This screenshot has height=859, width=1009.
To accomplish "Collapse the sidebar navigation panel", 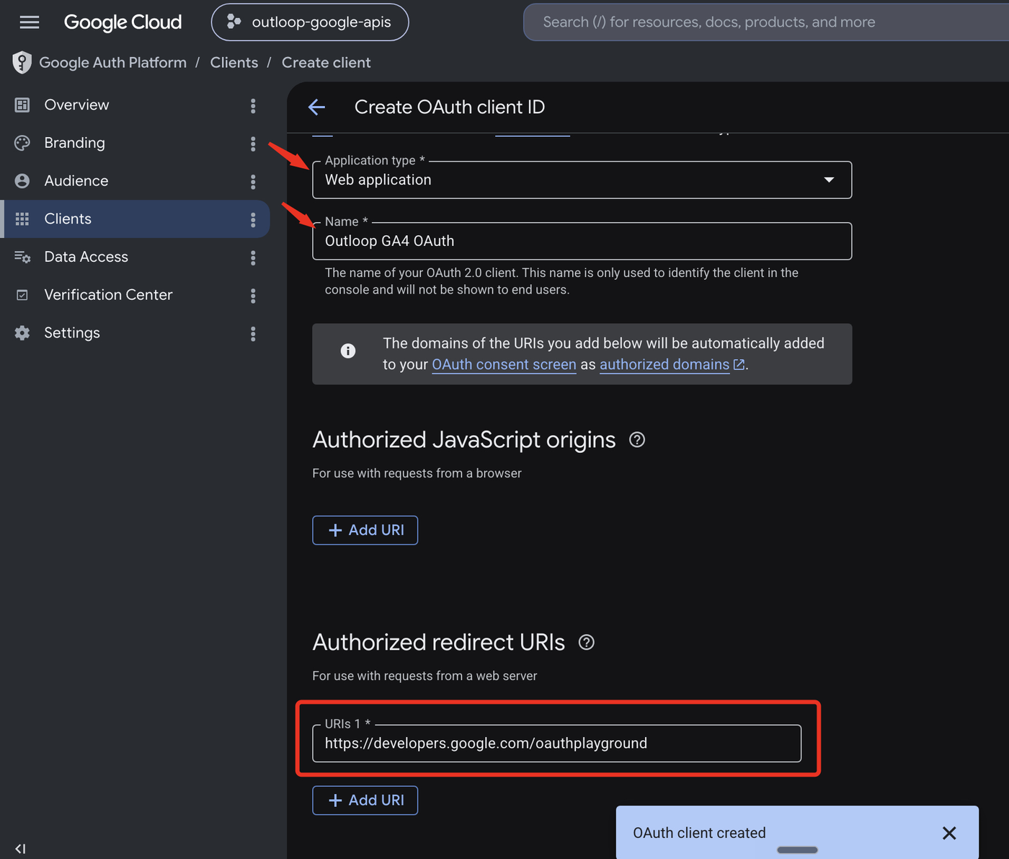I will [x=20, y=849].
